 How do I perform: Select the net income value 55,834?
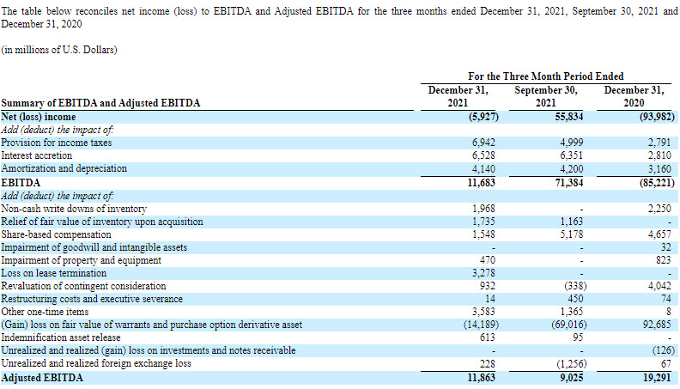point(567,117)
